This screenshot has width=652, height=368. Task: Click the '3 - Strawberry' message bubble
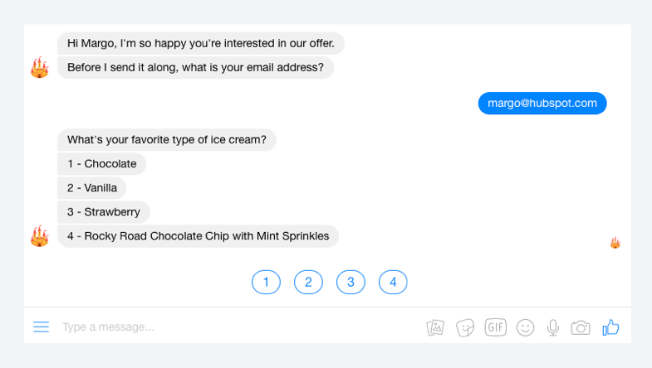pos(104,212)
